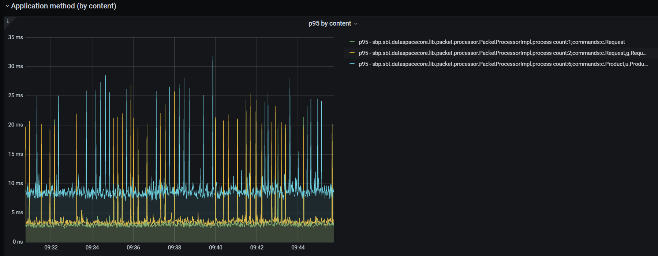Click green color line icon of count:1 series
The height and width of the screenshot is (256, 658).
tap(352, 42)
